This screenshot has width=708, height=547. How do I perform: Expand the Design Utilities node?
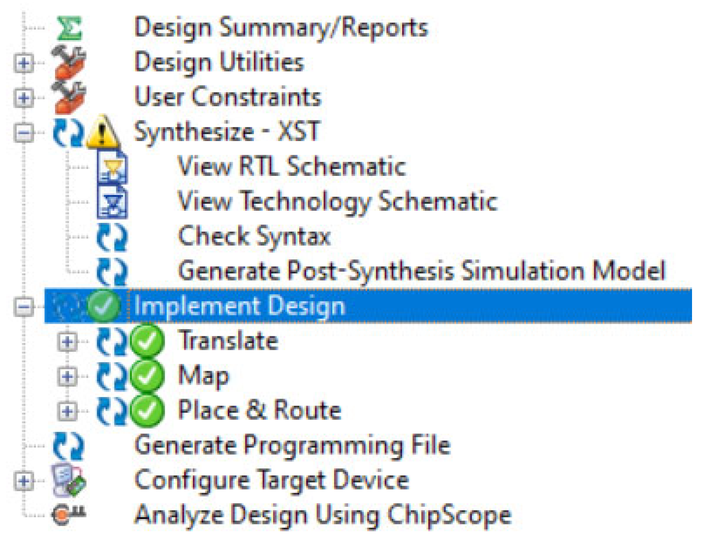click(x=24, y=63)
